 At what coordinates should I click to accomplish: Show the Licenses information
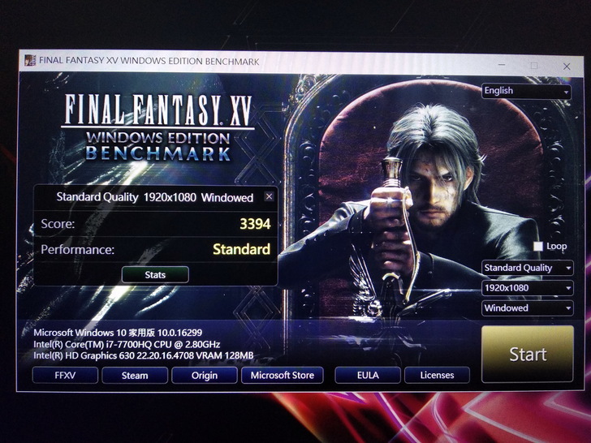click(438, 375)
